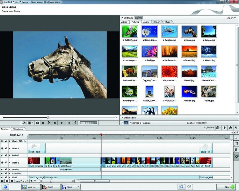Set small track height icon

coord(12,181)
